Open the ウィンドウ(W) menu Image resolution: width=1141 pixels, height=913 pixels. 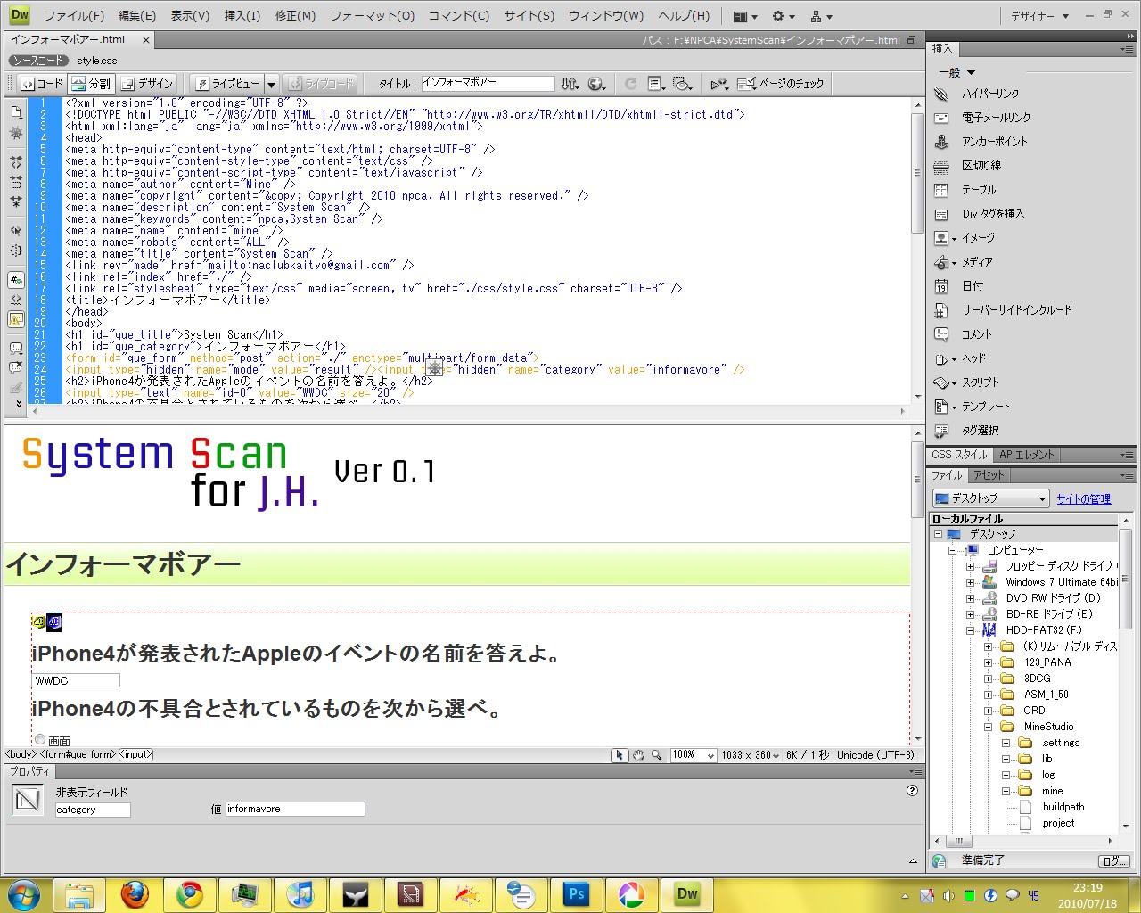coord(606,16)
